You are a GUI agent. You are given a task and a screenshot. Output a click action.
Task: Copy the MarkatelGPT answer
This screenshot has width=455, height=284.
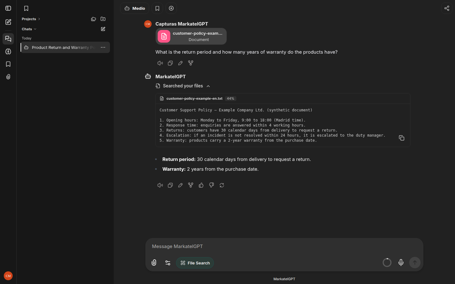pyautogui.click(x=170, y=185)
